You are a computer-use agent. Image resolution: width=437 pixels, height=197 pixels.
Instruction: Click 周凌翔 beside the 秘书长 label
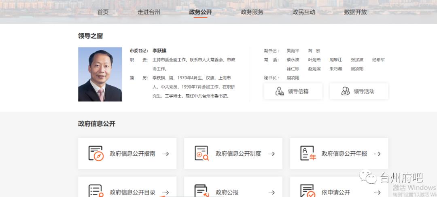[x=293, y=78]
